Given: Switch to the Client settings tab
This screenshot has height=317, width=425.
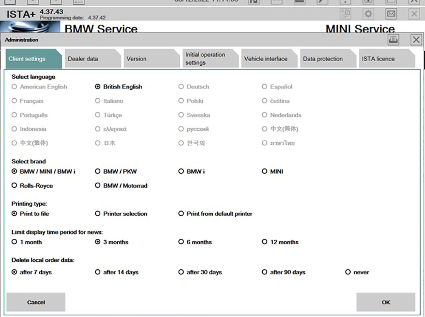Looking at the screenshot, I should pyautogui.click(x=34, y=59).
